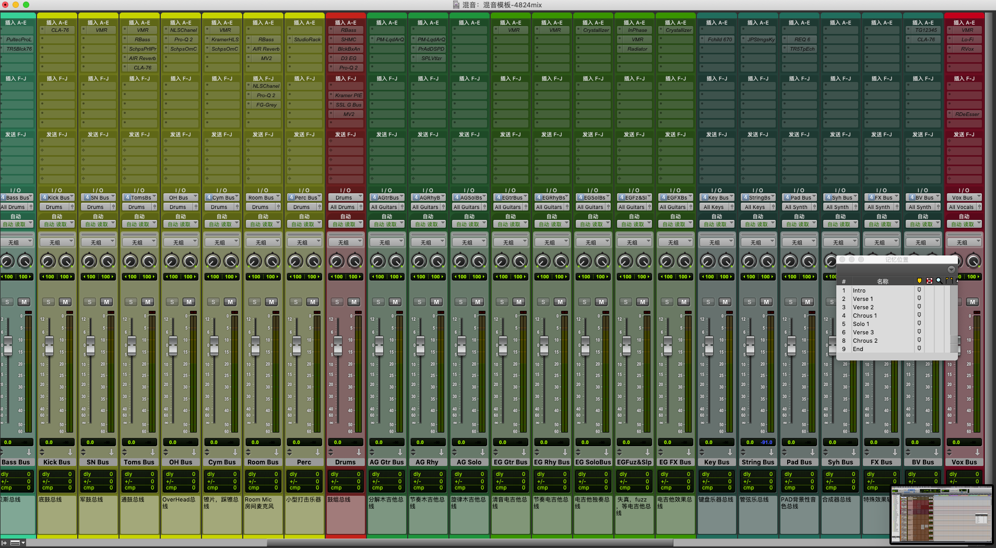Click the SN Bus output multi-assign icon

click(x=113, y=207)
